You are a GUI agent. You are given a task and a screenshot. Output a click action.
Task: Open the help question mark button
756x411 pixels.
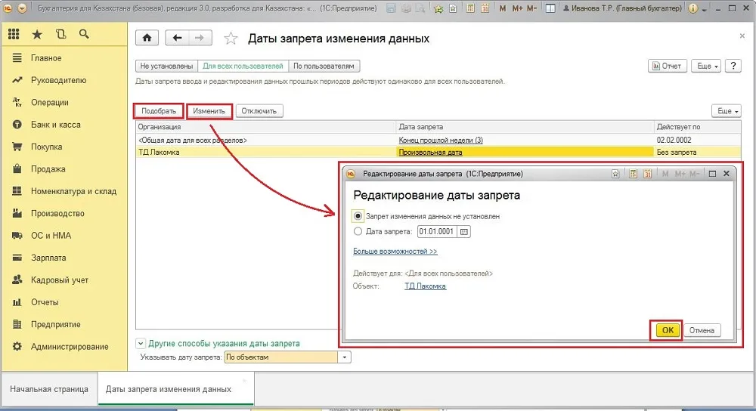[x=733, y=66]
